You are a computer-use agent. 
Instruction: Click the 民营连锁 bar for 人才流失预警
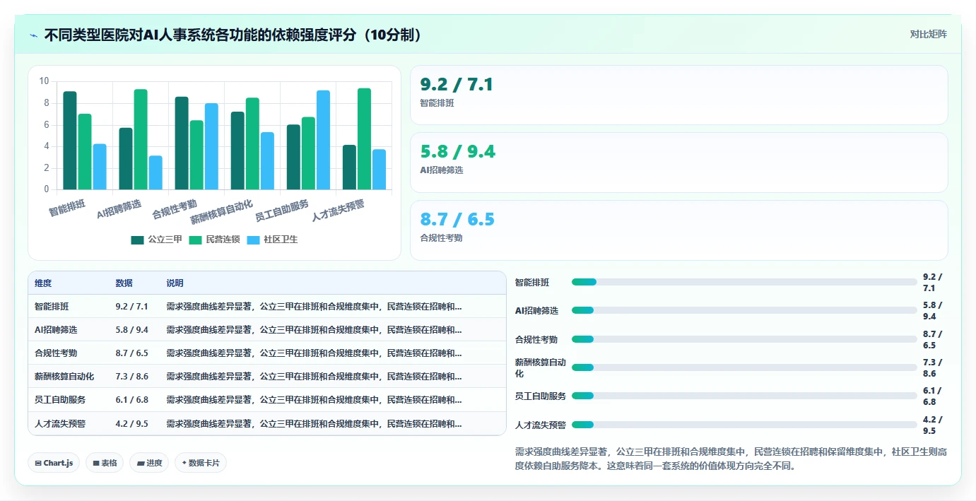click(364, 138)
